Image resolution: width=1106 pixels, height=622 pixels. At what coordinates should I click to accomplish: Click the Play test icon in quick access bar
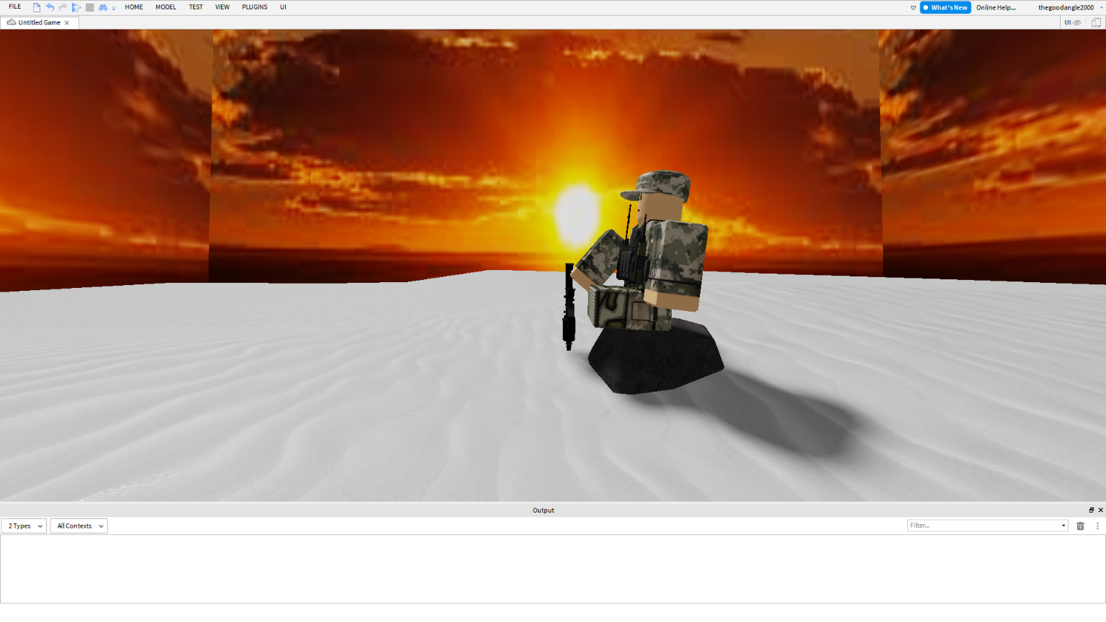76,7
